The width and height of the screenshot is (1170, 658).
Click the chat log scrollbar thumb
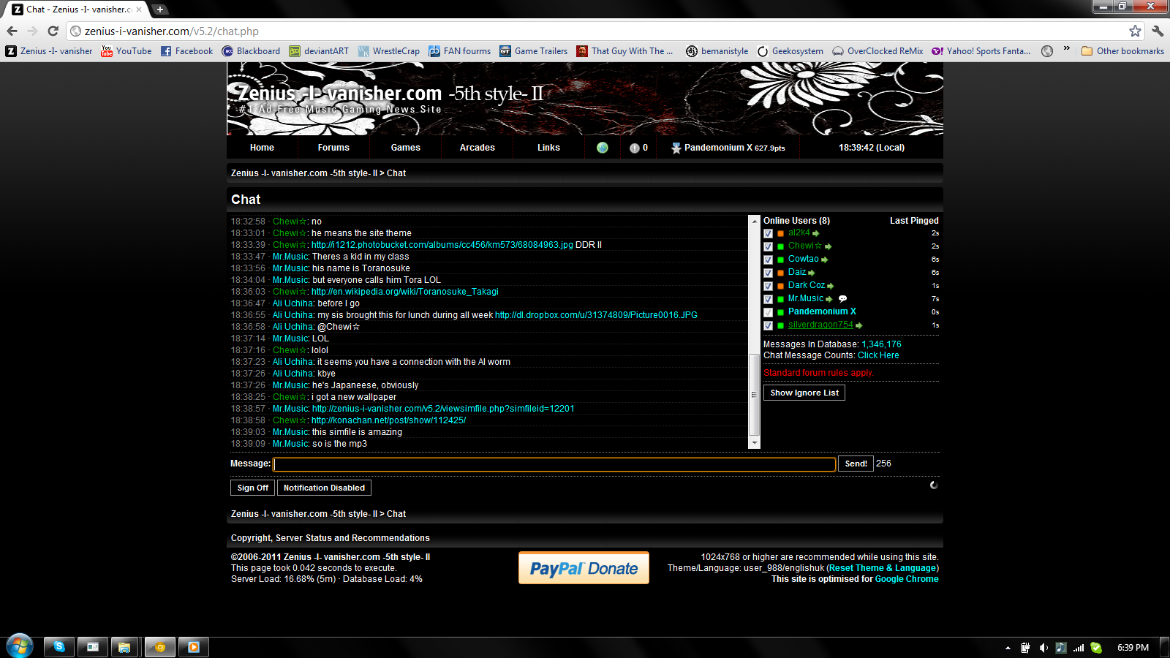tap(755, 394)
